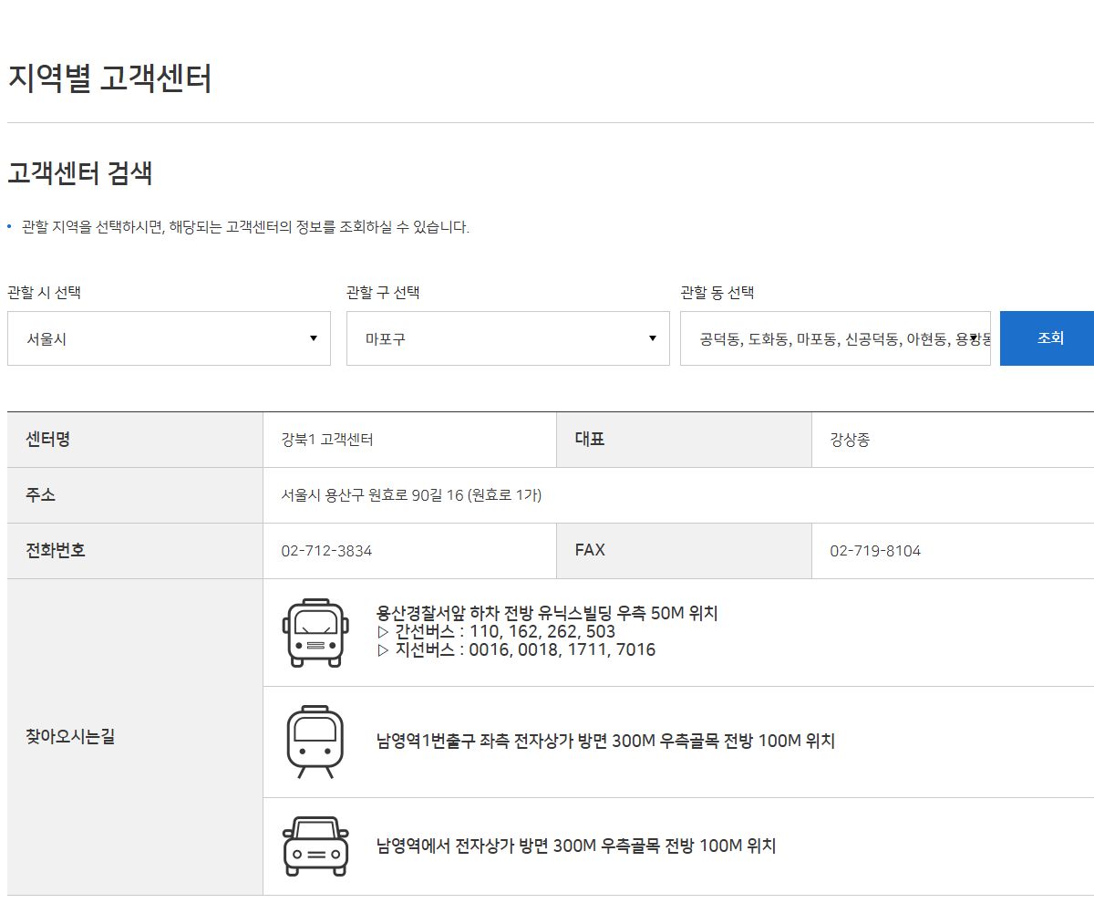This screenshot has width=1094, height=903.
Task: Click the 남영역에서 전자상가 car directions text
Action: (576, 846)
